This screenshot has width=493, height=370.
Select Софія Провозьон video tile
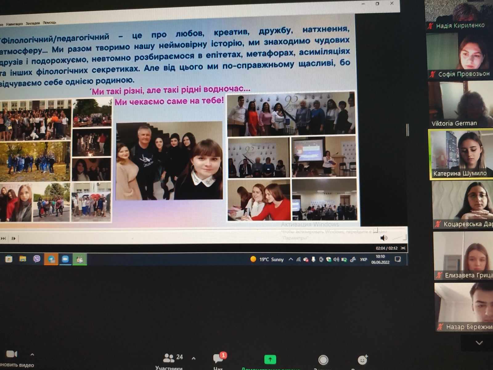click(x=460, y=55)
